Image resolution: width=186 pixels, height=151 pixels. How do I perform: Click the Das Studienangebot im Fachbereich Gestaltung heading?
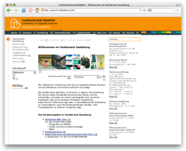point(65,115)
